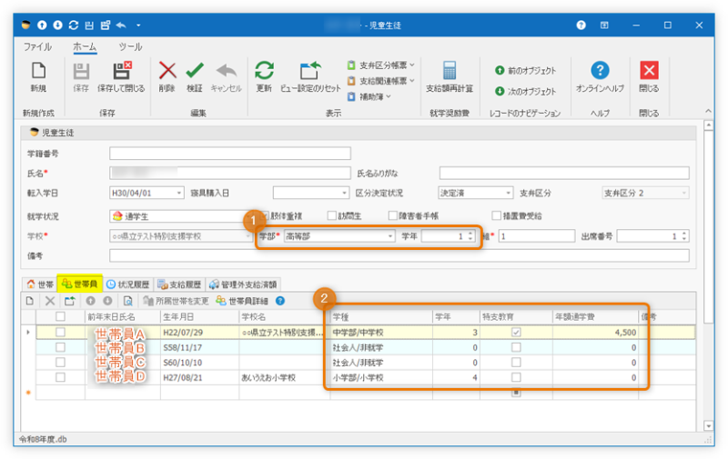
Task: Click export icon in 世帯員 grid toolbar
Action: [70, 301]
